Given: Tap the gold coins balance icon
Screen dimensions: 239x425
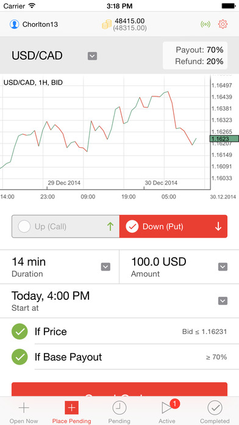Looking at the screenshot, I should point(107,24).
